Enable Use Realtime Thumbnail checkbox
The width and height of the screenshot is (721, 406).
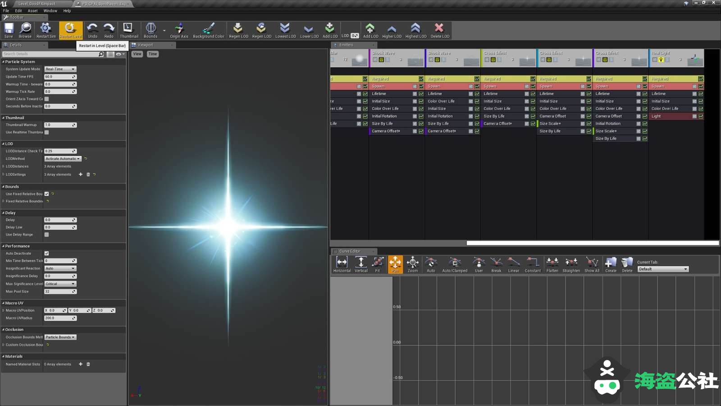[46, 132]
